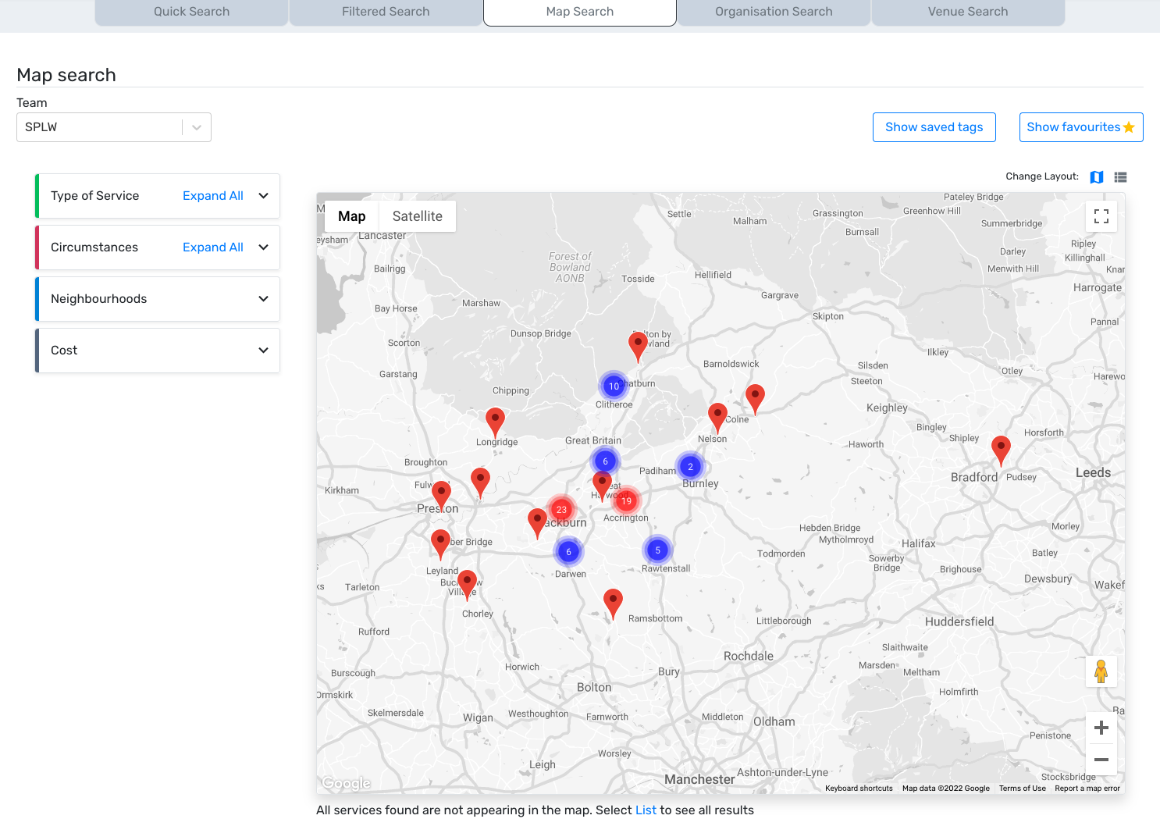Click the List link below the map

tap(646, 810)
